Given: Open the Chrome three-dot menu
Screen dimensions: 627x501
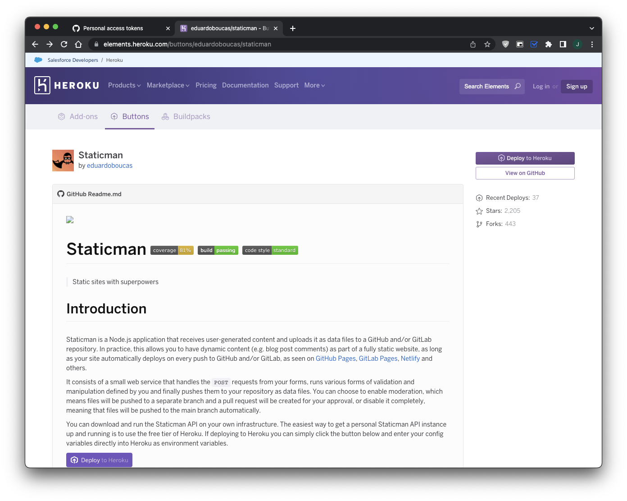Looking at the screenshot, I should (592, 44).
